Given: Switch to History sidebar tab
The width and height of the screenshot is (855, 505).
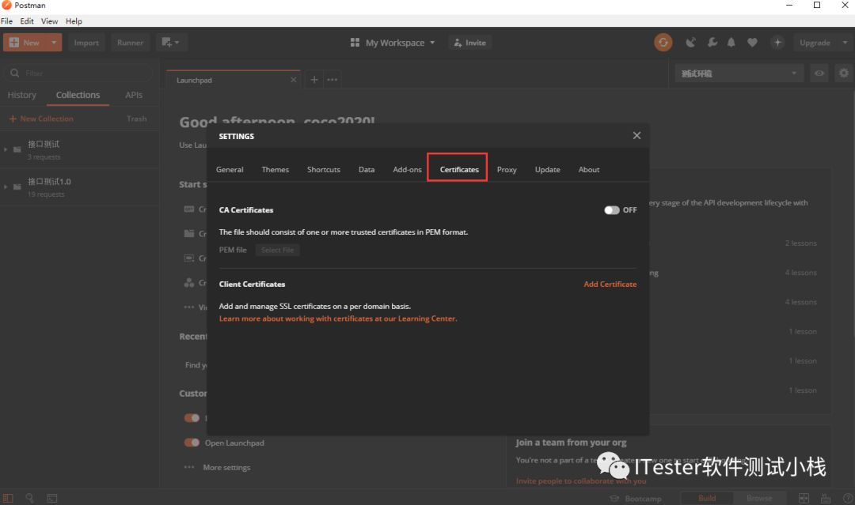Looking at the screenshot, I should tap(22, 95).
